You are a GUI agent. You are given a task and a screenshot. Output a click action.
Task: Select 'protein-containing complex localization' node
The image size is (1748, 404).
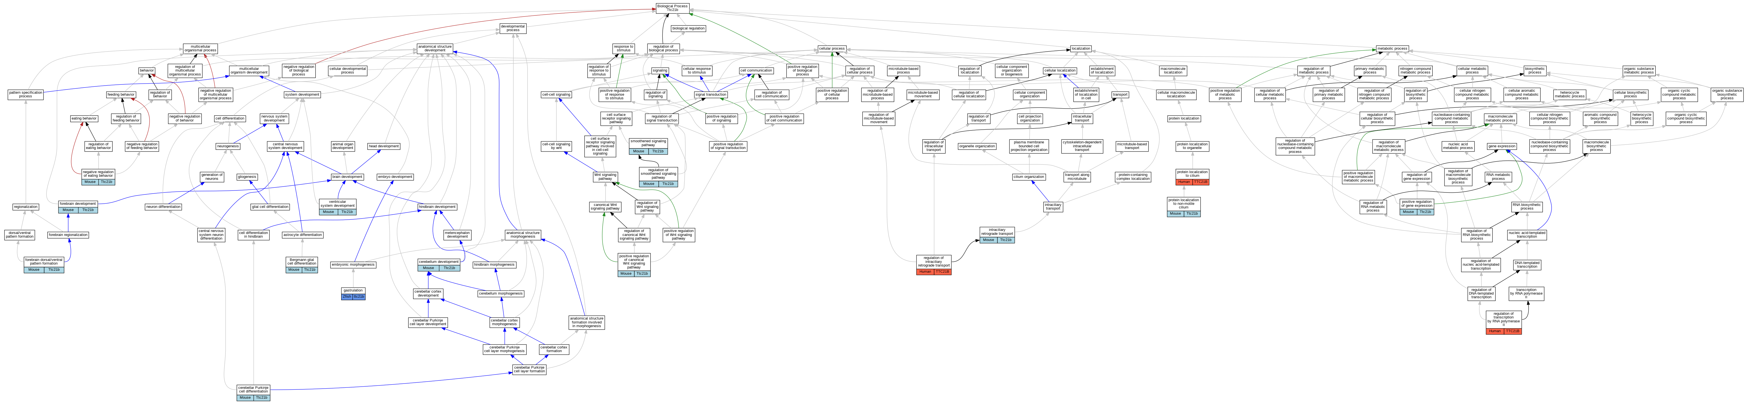click(1133, 177)
